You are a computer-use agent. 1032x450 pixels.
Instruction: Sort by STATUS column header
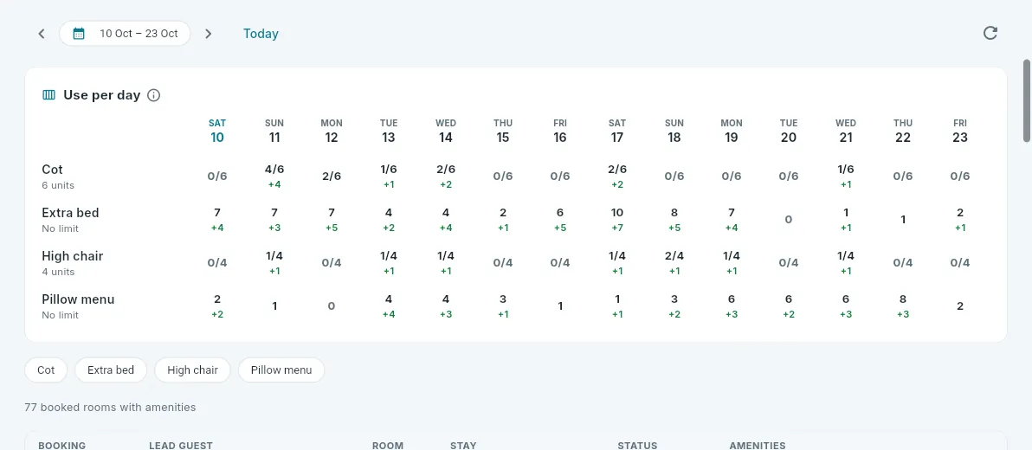pos(637,446)
